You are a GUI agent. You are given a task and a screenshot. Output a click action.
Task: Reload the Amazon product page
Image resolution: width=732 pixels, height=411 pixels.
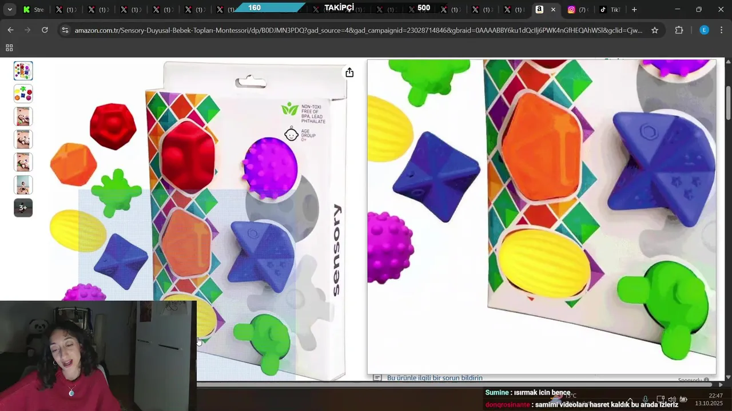[x=45, y=30]
